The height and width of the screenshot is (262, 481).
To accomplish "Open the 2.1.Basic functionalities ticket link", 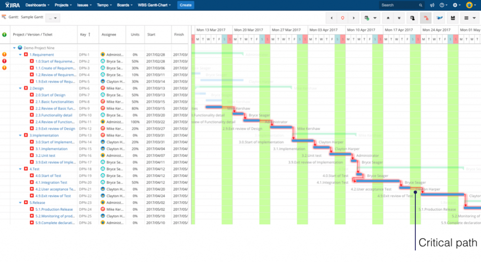I will pyautogui.click(x=54, y=102).
